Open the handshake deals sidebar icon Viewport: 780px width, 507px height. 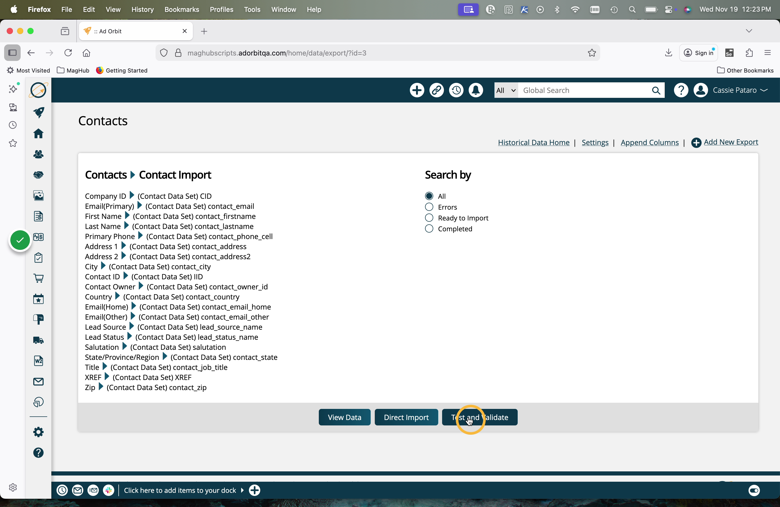coord(38,175)
